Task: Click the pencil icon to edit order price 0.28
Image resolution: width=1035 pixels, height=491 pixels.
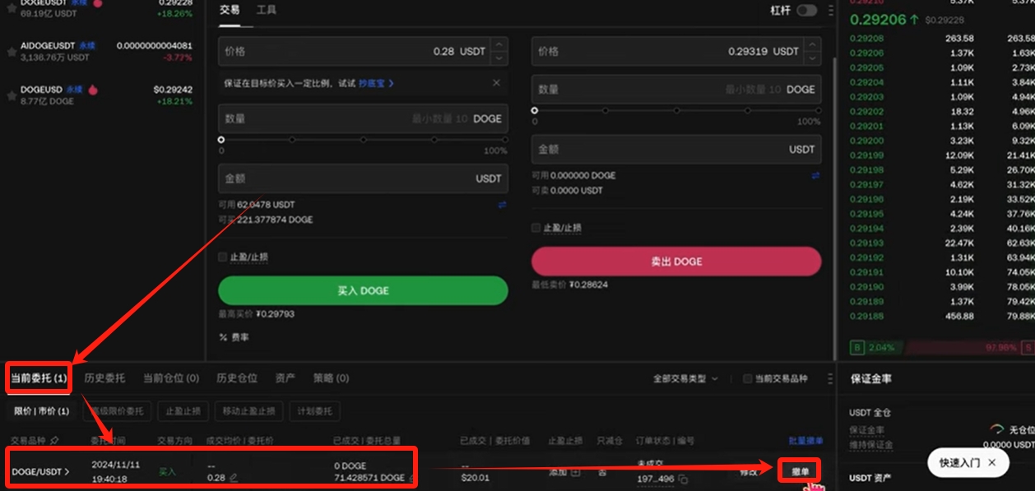Action: [x=234, y=478]
